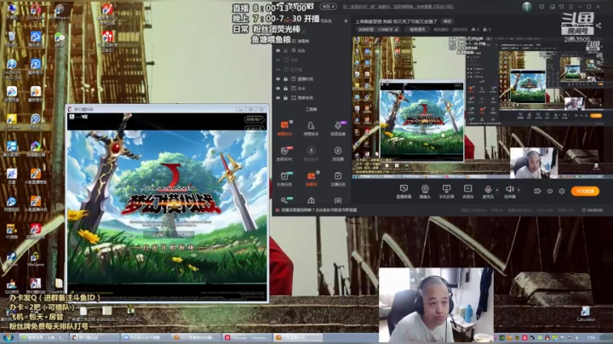Image resolution: width=613 pixels, height=344 pixels.
Task: Click the 麦克风 microphone icon
Action: [488, 189]
